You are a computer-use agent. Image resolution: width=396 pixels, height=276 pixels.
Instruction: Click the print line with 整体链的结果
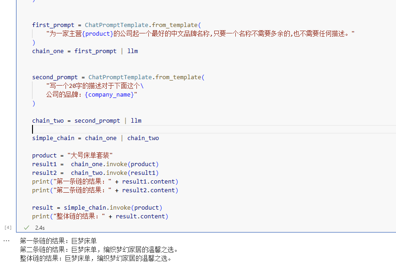(100, 216)
